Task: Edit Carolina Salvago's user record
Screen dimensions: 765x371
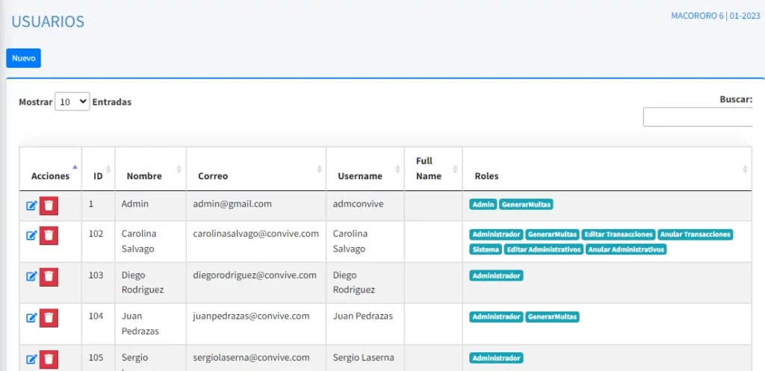Action: [31, 235]
